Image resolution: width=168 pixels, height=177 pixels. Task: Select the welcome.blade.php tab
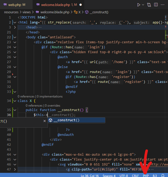[x=55, y=5]
